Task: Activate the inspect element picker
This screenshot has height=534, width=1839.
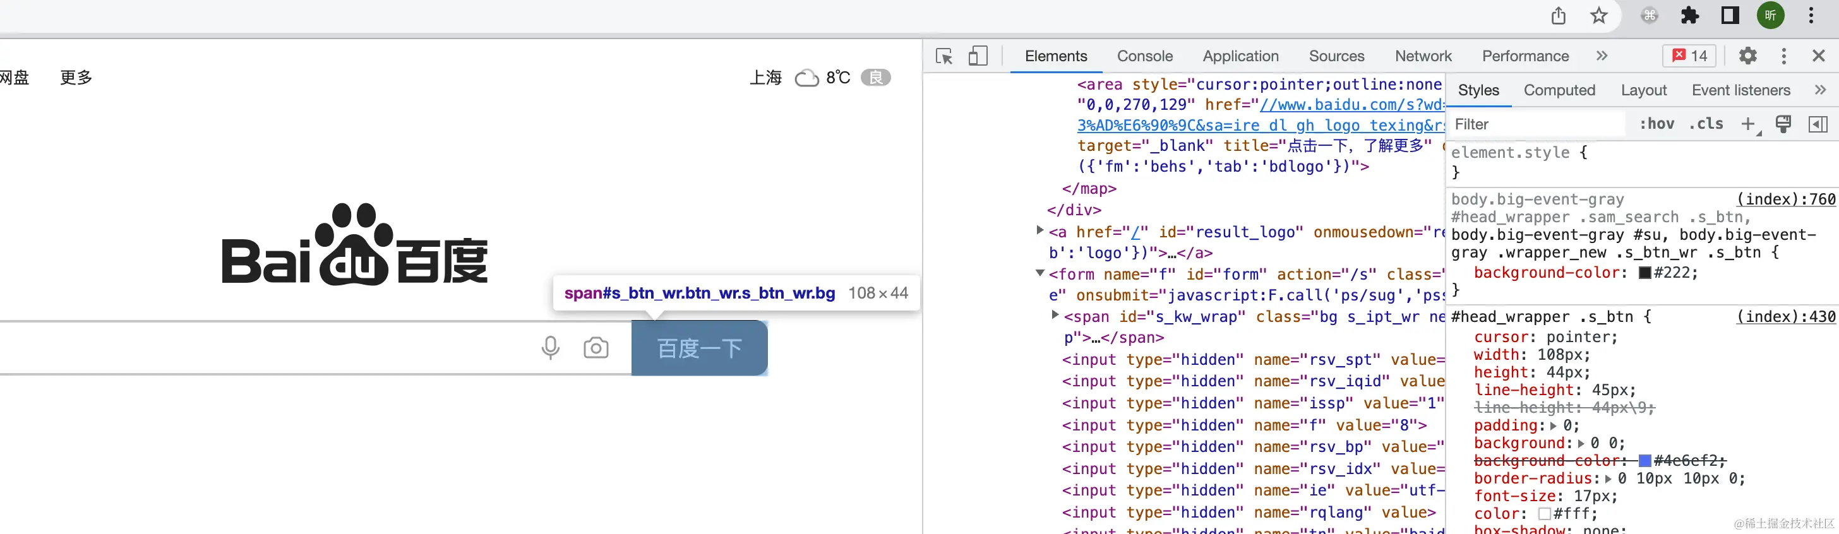Action: point(943,56)
